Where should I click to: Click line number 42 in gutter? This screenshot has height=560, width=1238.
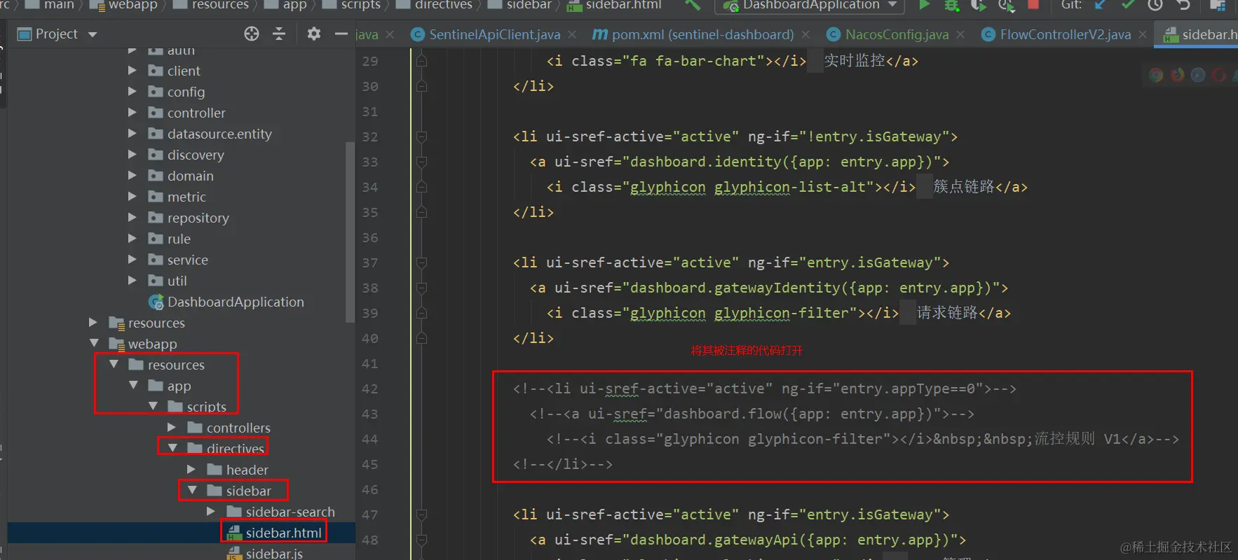point(370,388)
